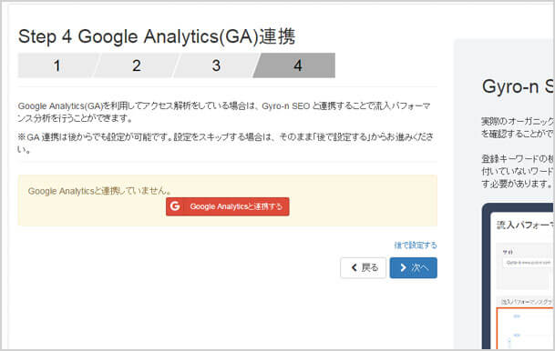Click the Google Analyticsと連携していません message
The width and height of the screenshot is (555, 351).
(100, 191)
